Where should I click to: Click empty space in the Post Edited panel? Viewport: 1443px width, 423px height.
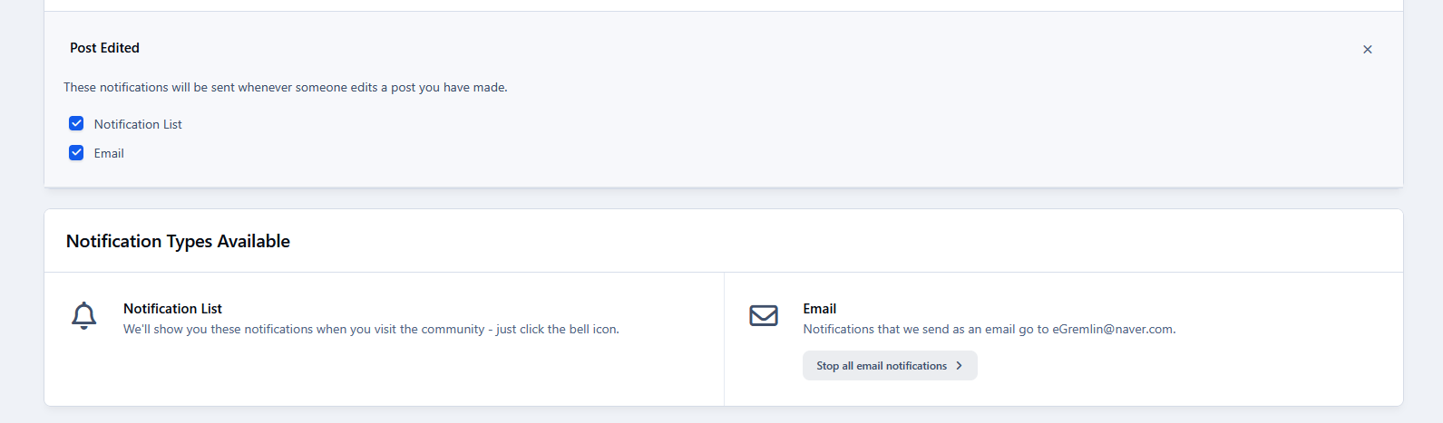[x=816, y=136]
